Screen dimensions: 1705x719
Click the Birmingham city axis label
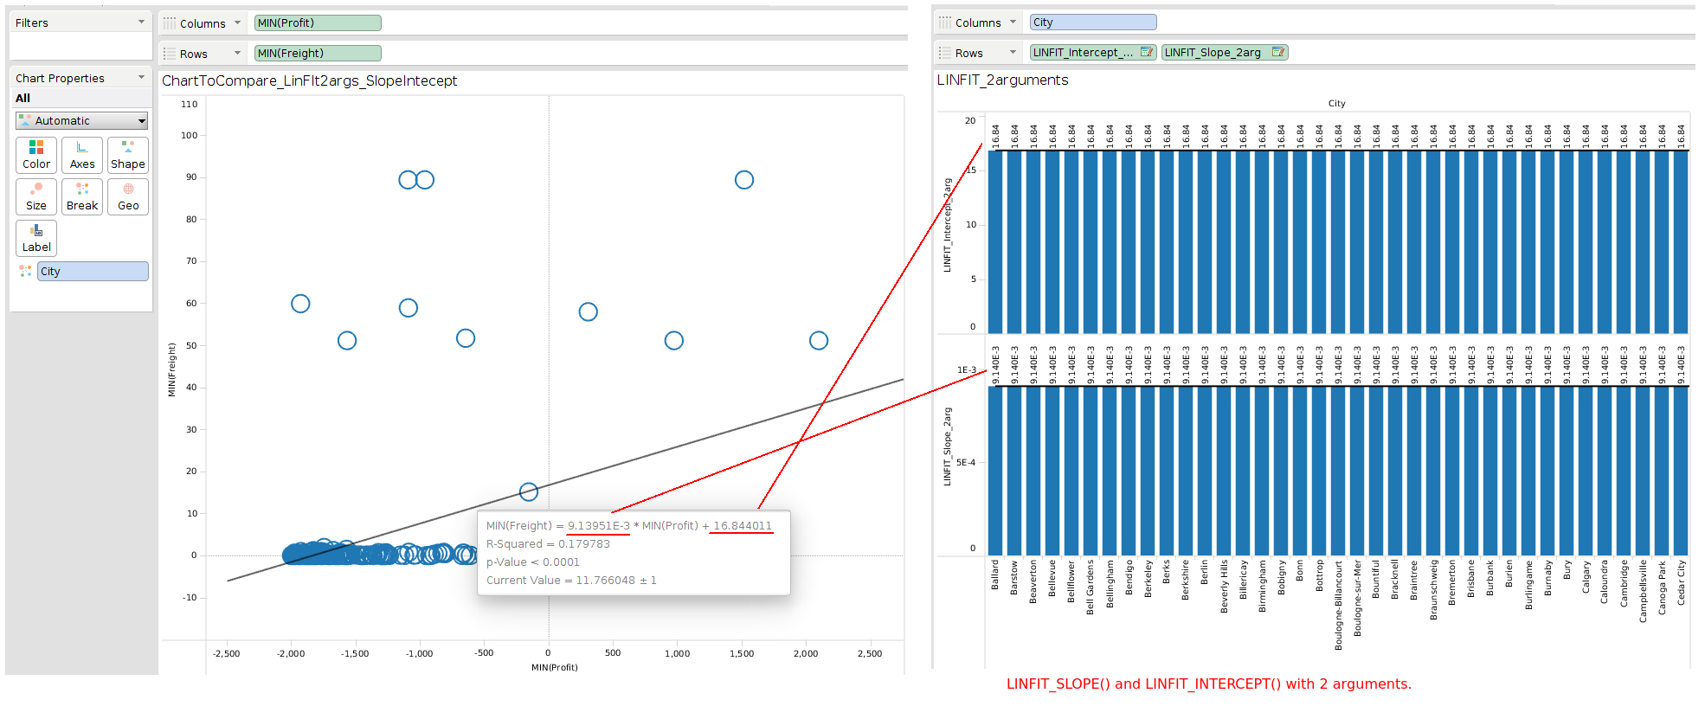click(x=1262, y=586)
